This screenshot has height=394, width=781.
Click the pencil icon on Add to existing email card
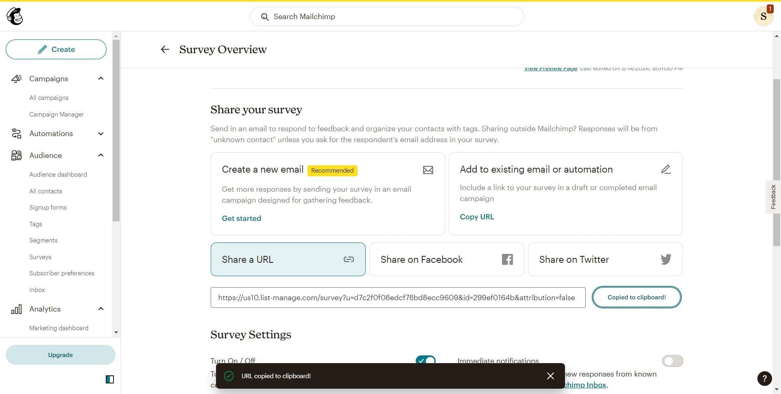tap(665, 169)
